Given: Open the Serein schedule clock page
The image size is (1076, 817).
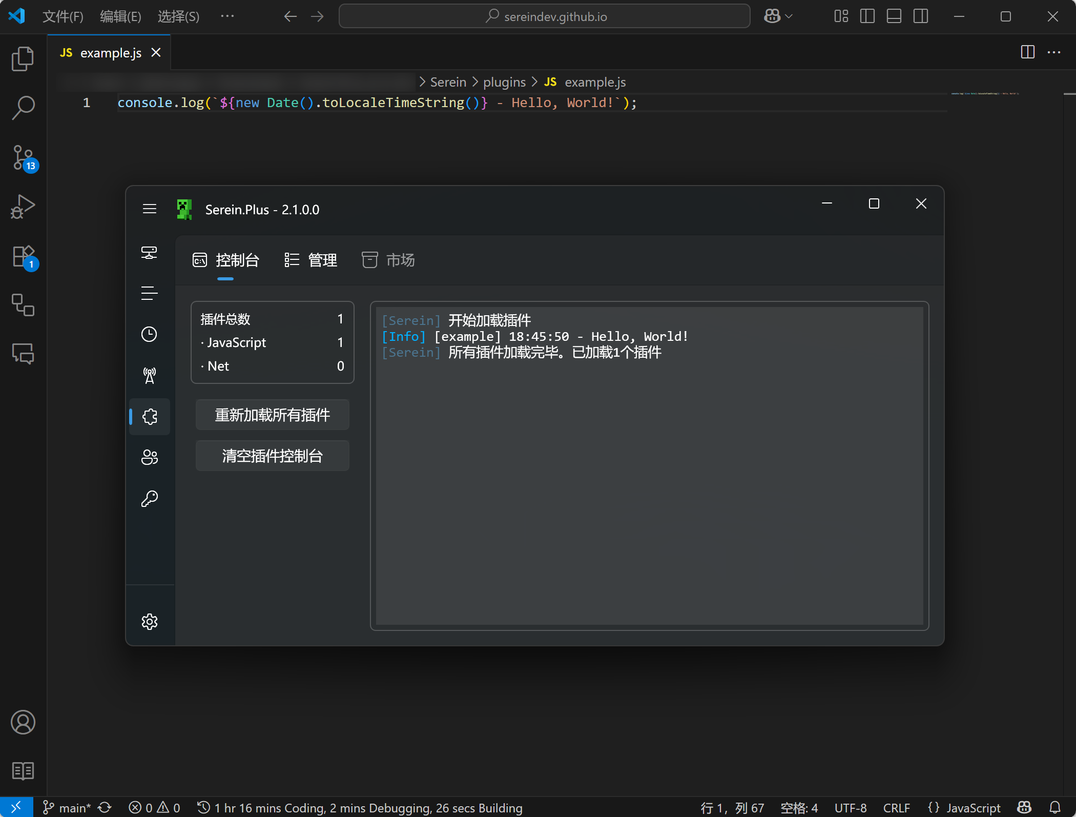Looking at the screenshot, I should click(x=149, y=334).
